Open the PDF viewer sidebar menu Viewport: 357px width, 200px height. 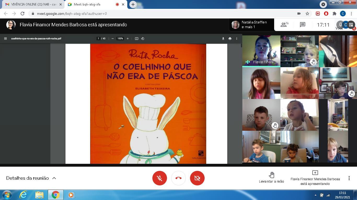(5, 39)
